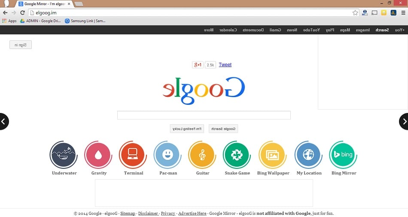Open a new browser tab
Screen dimensions: 408x217
[x=79, y=4]
